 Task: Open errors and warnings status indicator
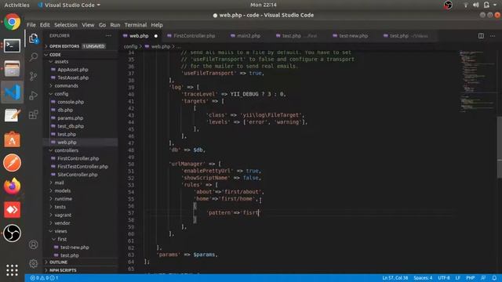tap(44, 278)
